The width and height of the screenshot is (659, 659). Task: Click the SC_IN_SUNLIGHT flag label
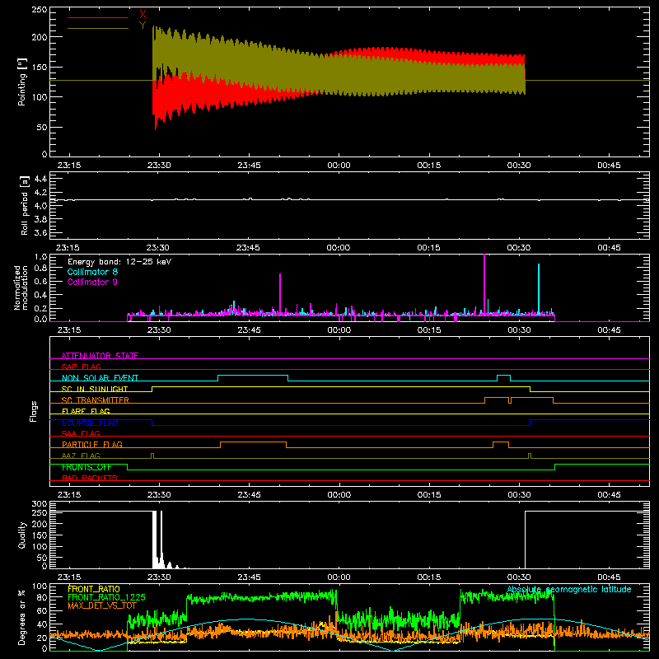point(95,389)
